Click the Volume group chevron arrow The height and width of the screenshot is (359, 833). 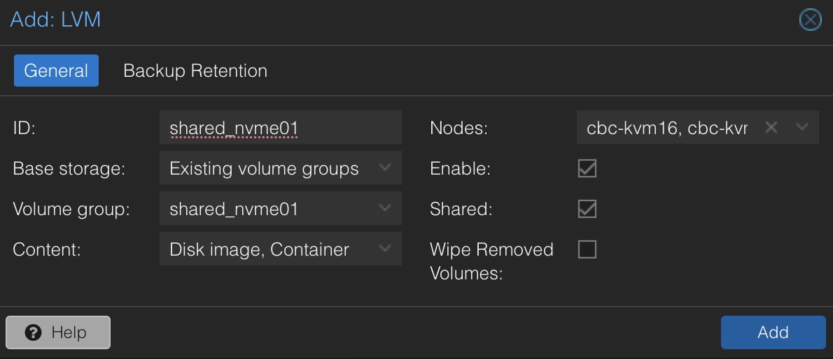[x=384, y=209]
